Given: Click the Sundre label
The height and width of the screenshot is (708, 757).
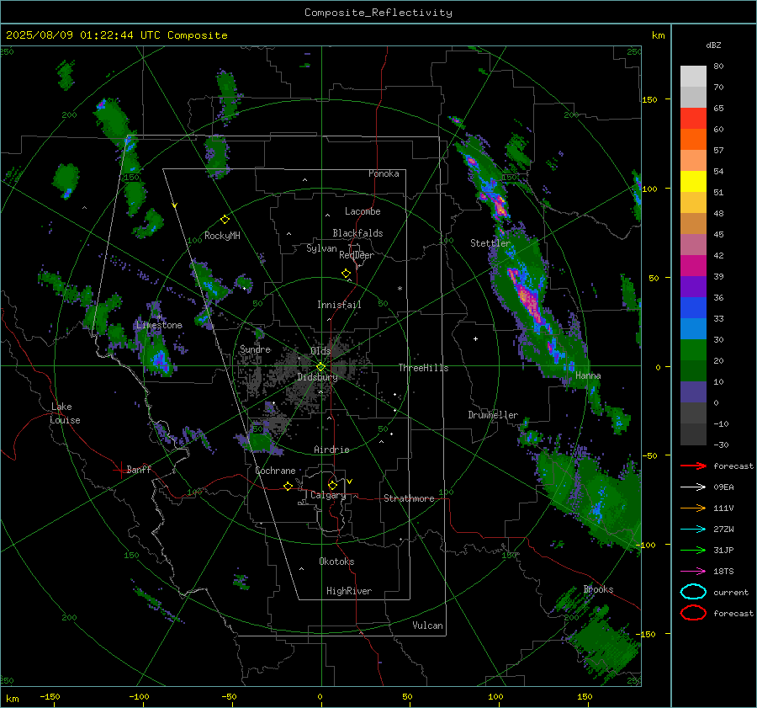Looking at the screenshot, I should point(256,349).
